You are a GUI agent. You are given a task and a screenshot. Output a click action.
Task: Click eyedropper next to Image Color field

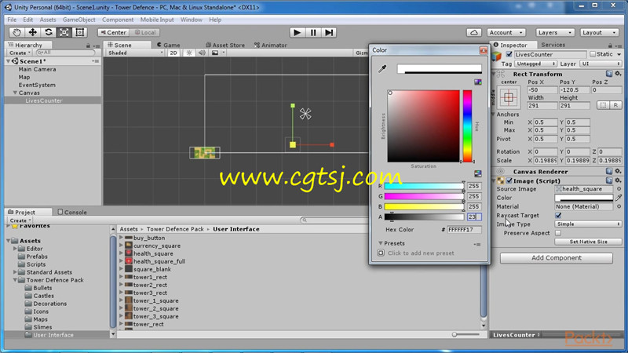point(619,198)
